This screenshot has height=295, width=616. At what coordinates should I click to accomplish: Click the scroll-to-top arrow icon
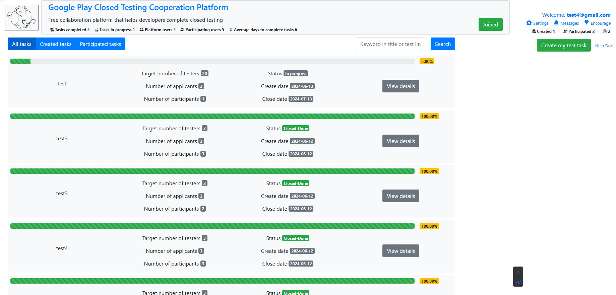tap(518, 272)
